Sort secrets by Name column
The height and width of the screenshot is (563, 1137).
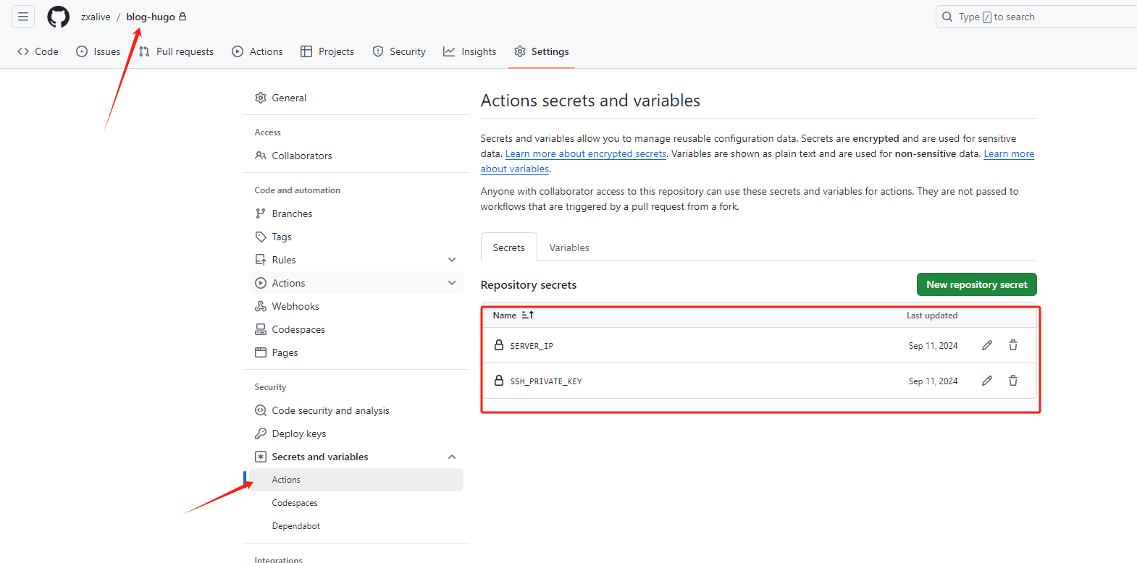[513, 316]
